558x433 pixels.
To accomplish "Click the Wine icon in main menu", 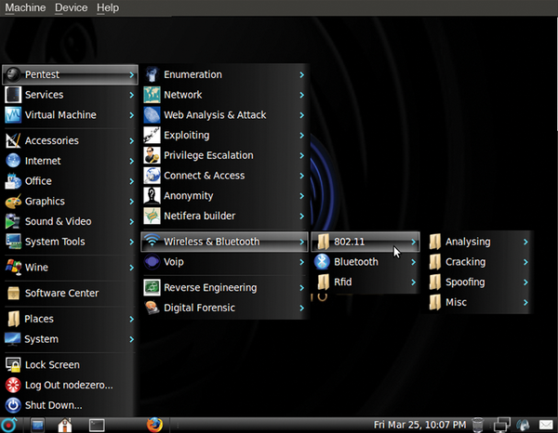I will pyautogui.click(x=13, y=268).
